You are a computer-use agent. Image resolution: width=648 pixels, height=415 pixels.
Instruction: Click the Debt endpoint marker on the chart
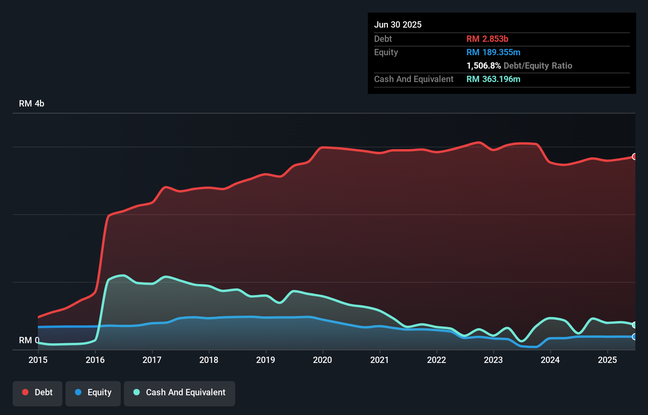pyautogui.click(x=635, y=157)
